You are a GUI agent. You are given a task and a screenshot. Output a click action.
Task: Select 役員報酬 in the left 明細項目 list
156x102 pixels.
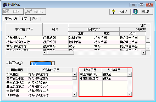(17, 74)
